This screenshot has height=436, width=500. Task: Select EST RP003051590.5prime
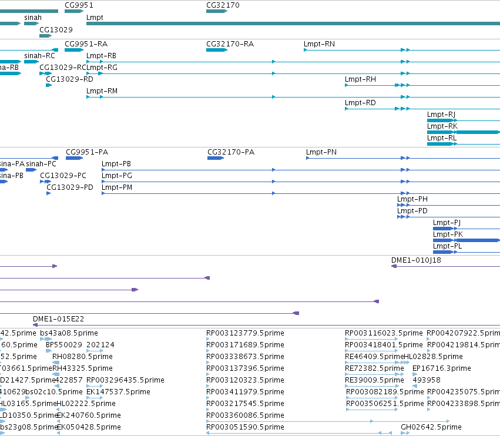click(299, 433)
